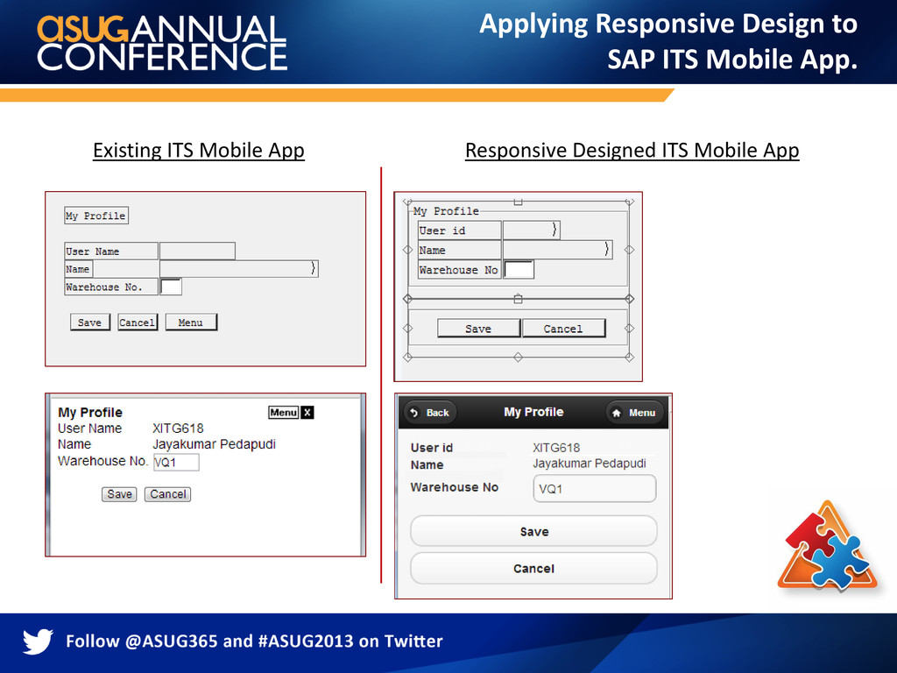
Task: Click the wide Cancel button in responsive app
Action: tap(533, 568)
